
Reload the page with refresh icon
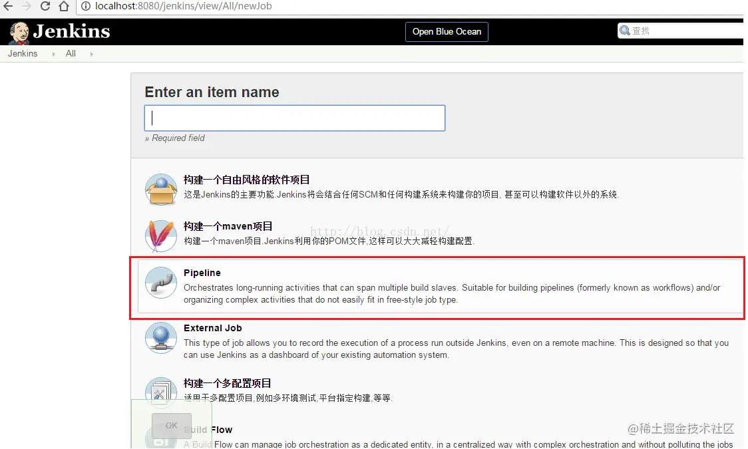45,6
